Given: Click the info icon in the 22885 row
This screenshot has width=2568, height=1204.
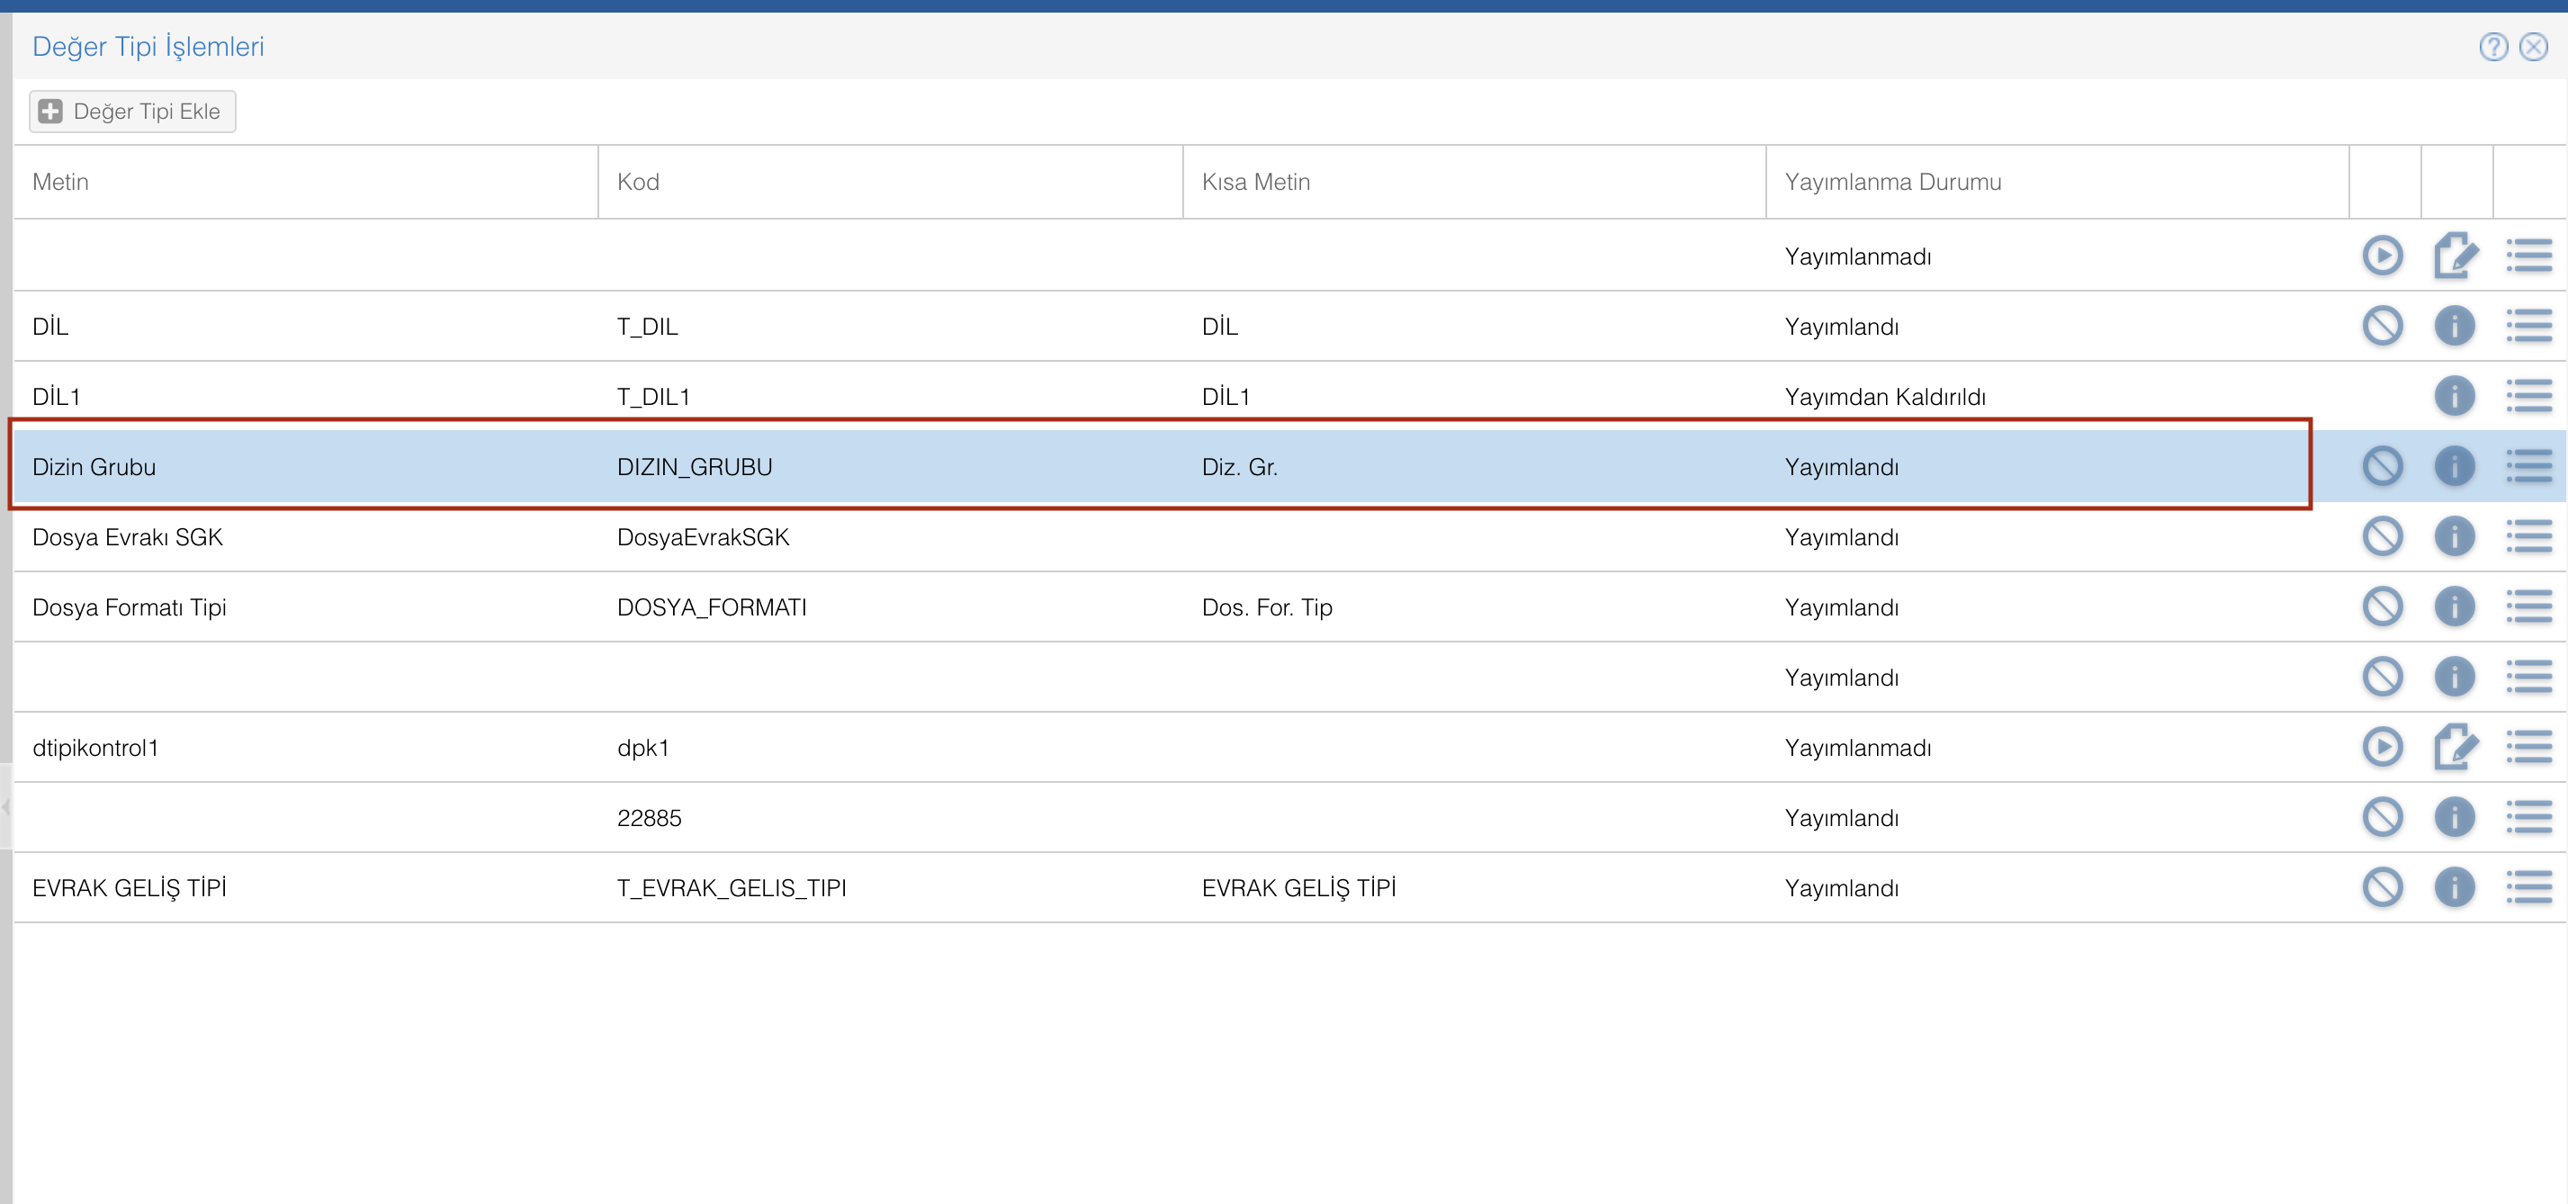Looking at the screenshot, I should 2455,817.
